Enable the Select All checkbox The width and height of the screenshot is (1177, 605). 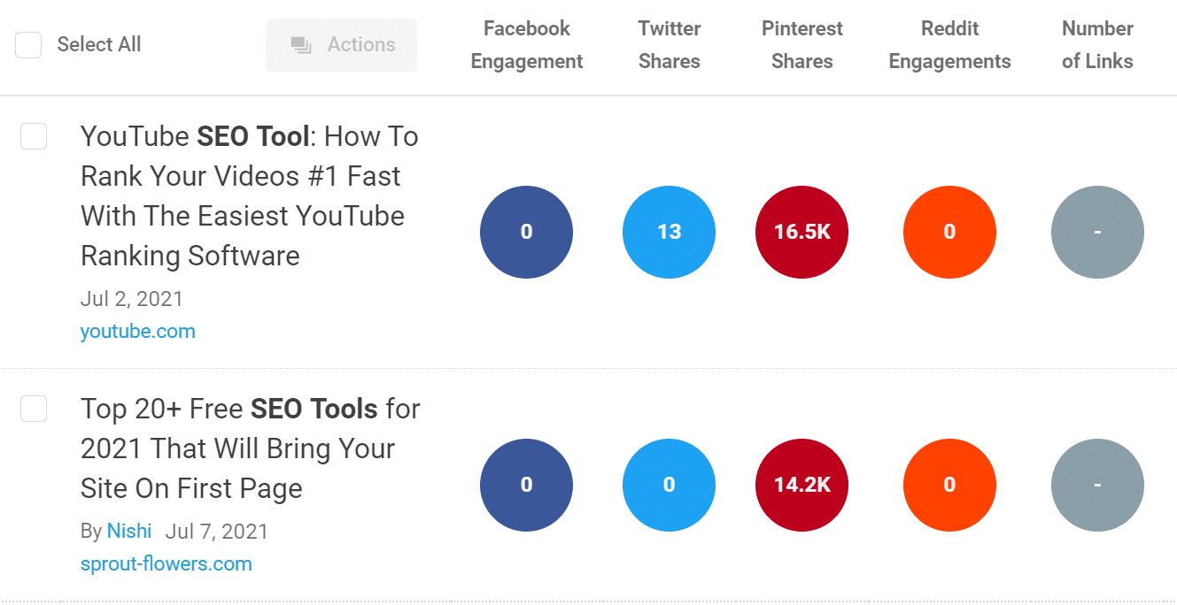[x=27, y=44]
